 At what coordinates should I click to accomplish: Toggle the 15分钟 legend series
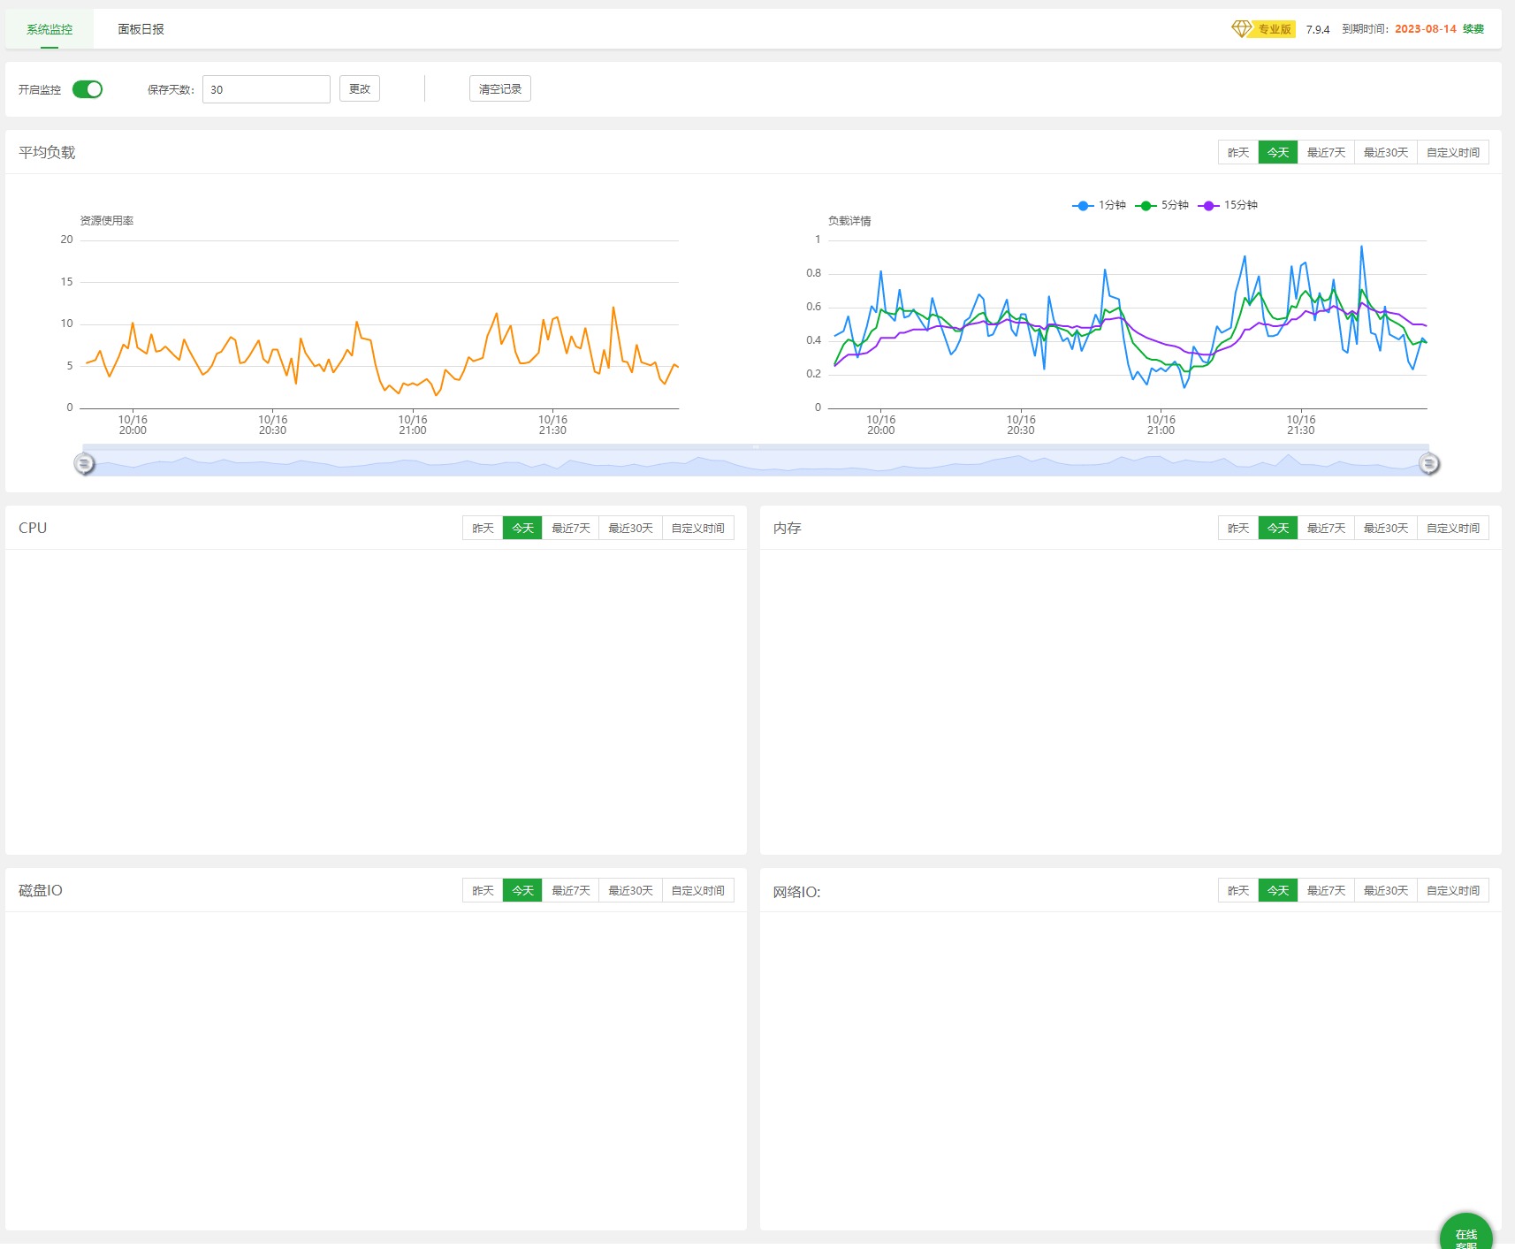[x=1228, y=205]
